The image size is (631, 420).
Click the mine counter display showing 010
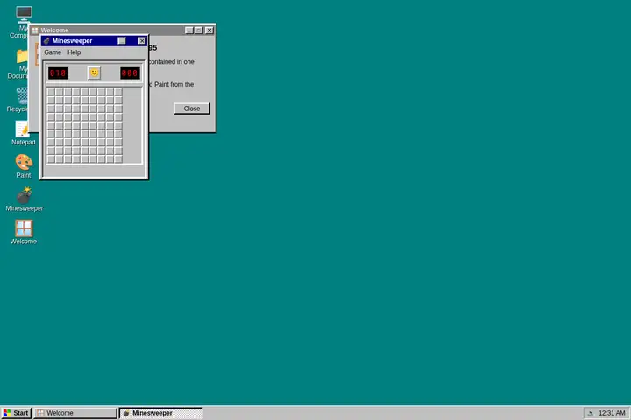(59, 73)
